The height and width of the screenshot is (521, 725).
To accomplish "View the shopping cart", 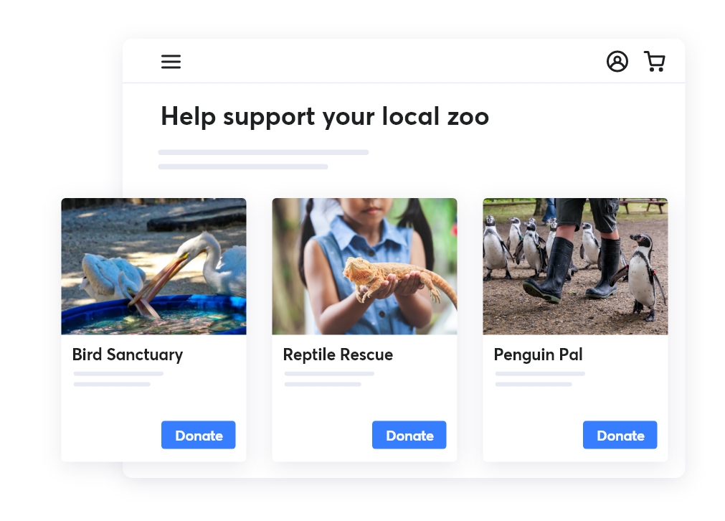I will 654,62.
